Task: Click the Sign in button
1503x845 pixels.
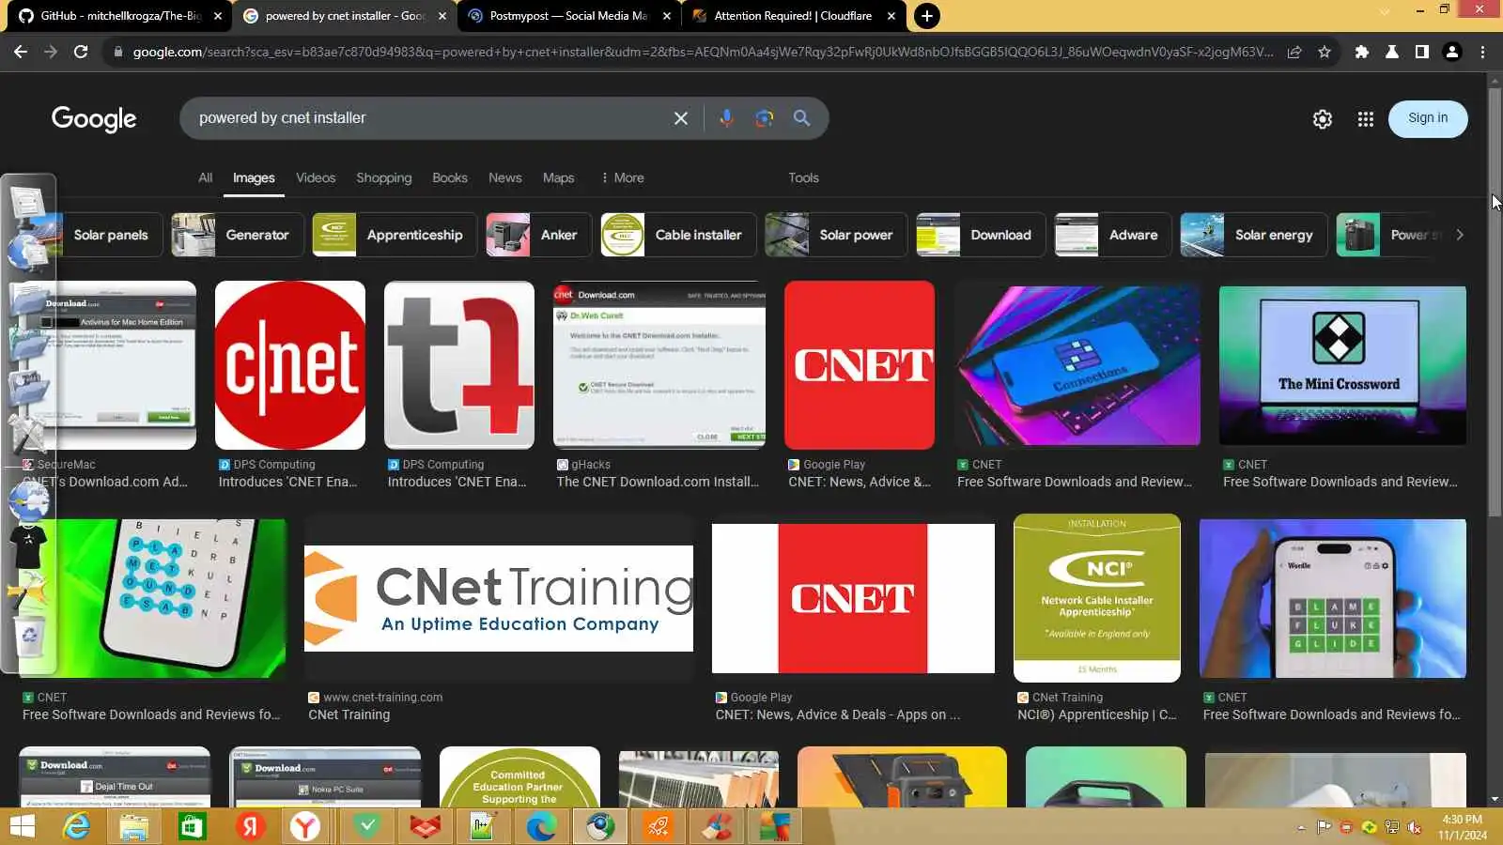Action: tap(1428, 118)
